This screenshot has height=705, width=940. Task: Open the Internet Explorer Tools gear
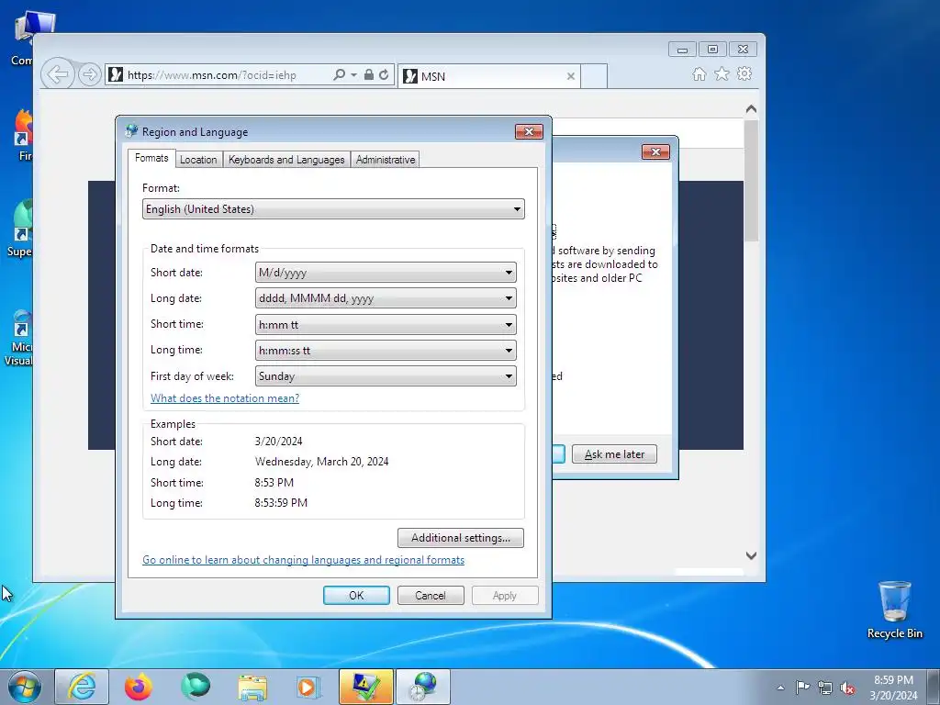744,73
